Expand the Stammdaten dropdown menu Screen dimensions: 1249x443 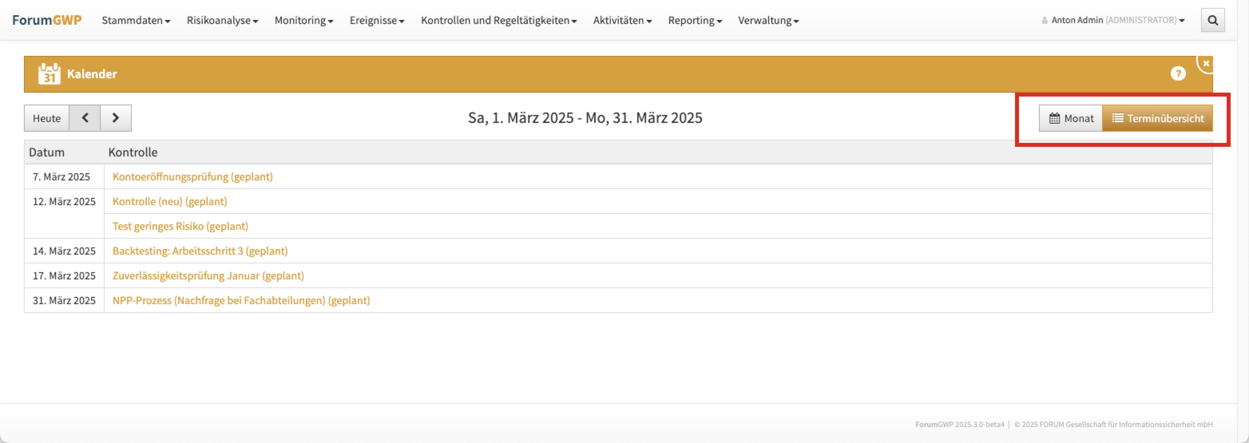coord(136,20)
